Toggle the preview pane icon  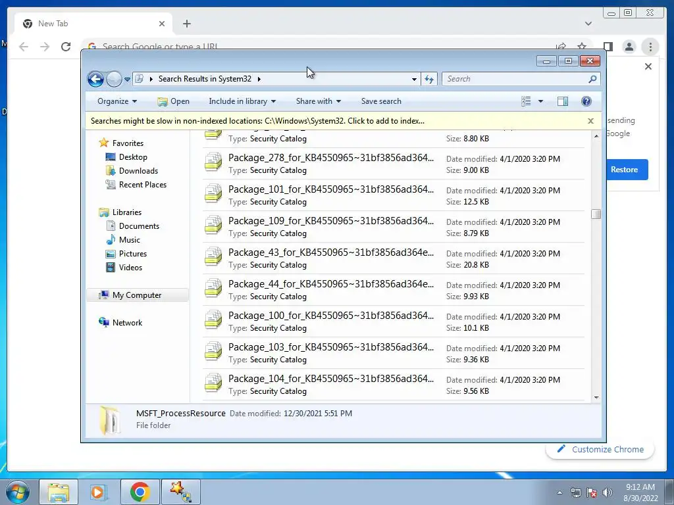(562, 101)
